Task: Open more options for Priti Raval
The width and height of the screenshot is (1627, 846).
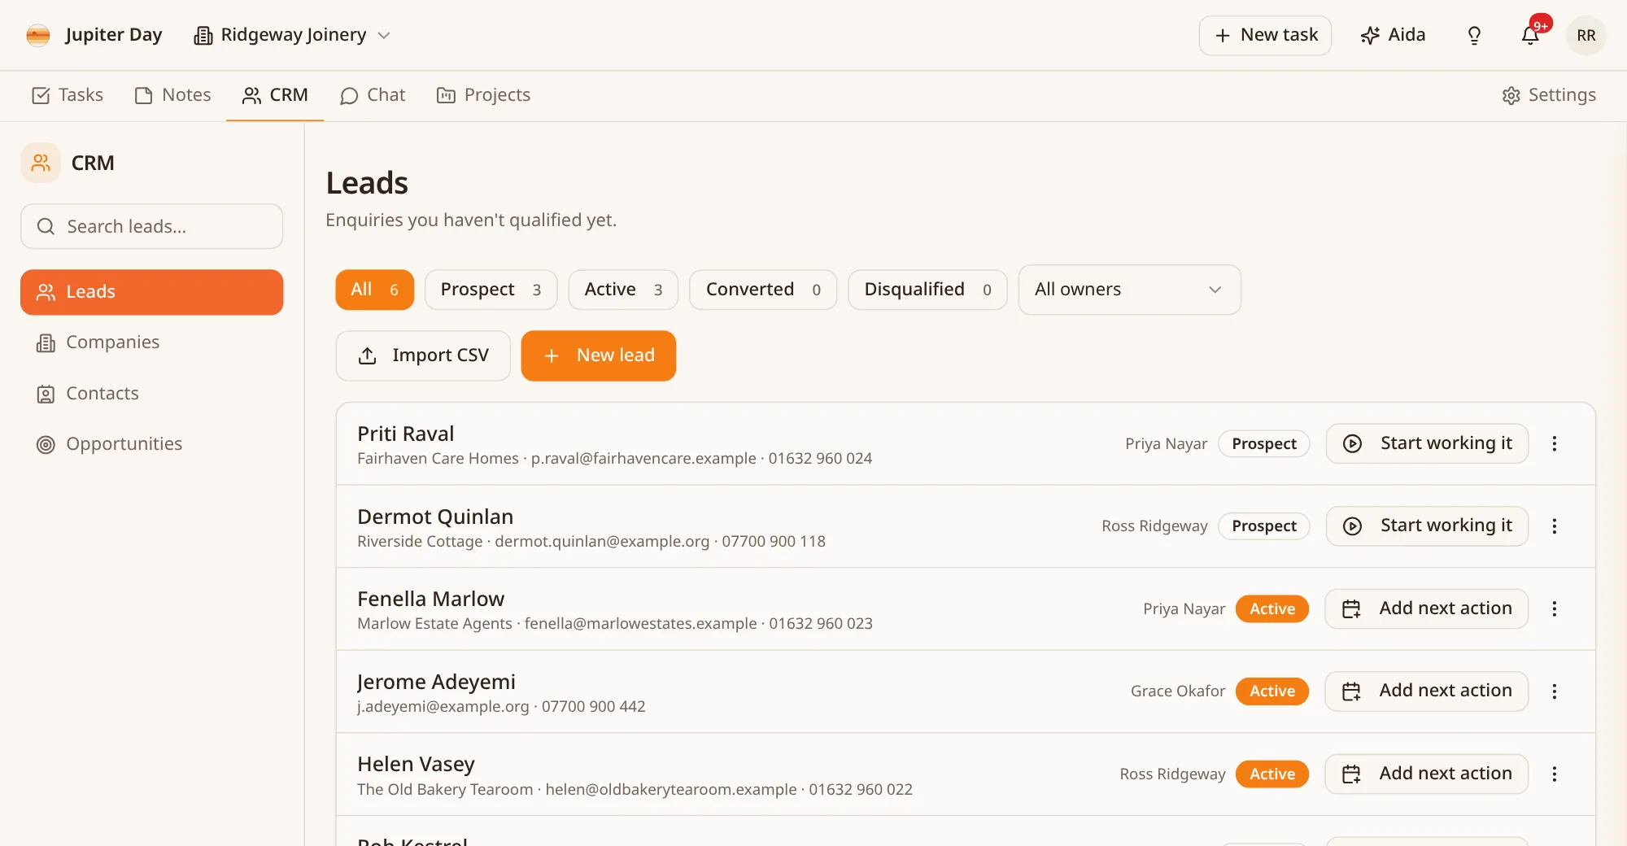Action: tap(1554, 443)
